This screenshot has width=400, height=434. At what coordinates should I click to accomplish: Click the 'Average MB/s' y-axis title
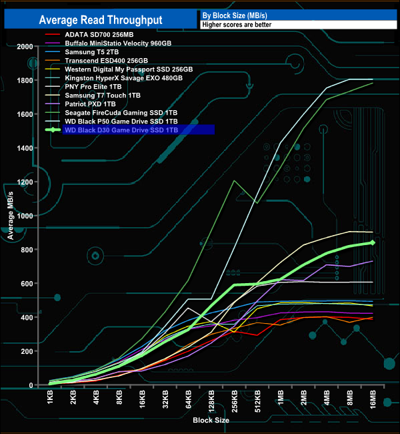point(10,216)
